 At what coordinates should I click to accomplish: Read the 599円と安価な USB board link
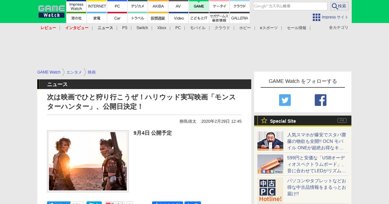pyautogui.click(x=317, y=164)
